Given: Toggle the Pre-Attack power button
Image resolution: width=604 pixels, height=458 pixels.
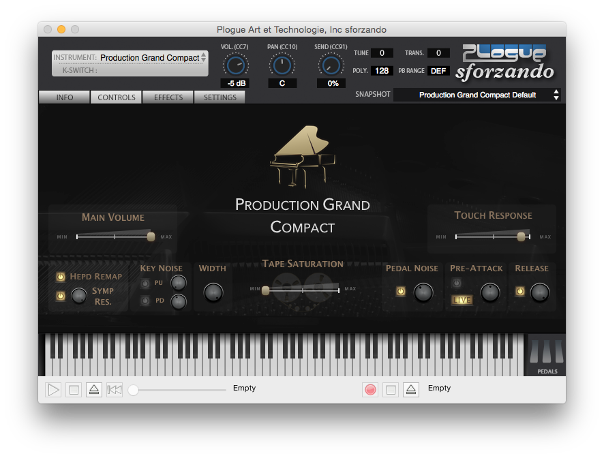Looking at the screenshot, I should point(457,283).
